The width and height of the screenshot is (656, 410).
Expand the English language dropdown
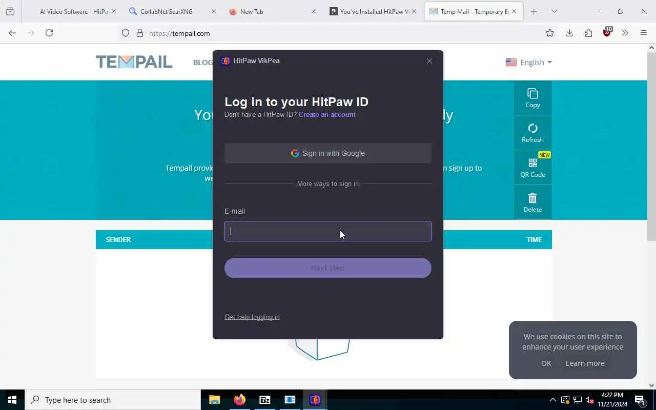[529, 62]
